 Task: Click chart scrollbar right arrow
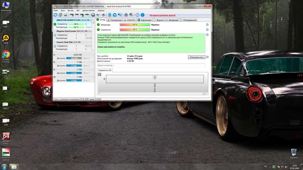pos(207,93)
